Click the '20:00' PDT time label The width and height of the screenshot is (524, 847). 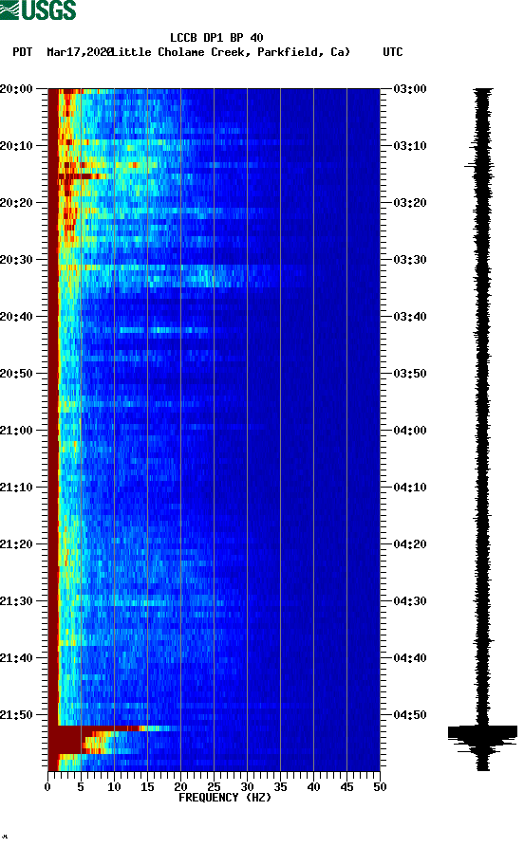(16, 88)
